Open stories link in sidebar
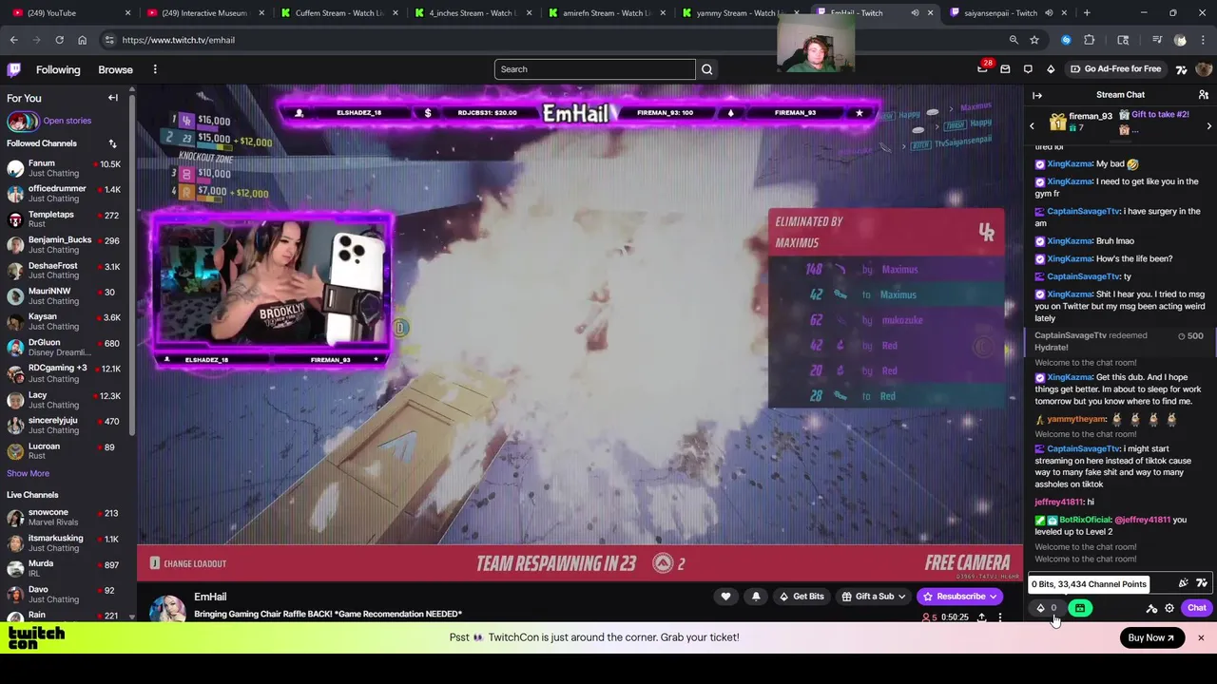Image resolution: width=1217 pixels, height=684 pixels. click(x=67, y=121)
